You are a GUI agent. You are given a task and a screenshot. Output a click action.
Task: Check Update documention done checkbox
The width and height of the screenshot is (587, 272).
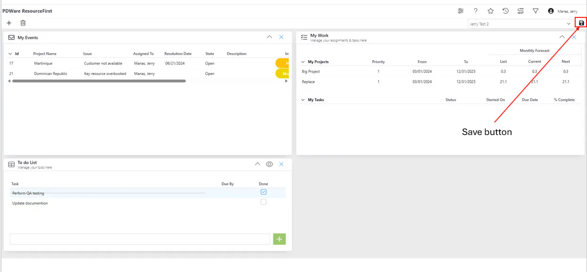pos(263,202)
